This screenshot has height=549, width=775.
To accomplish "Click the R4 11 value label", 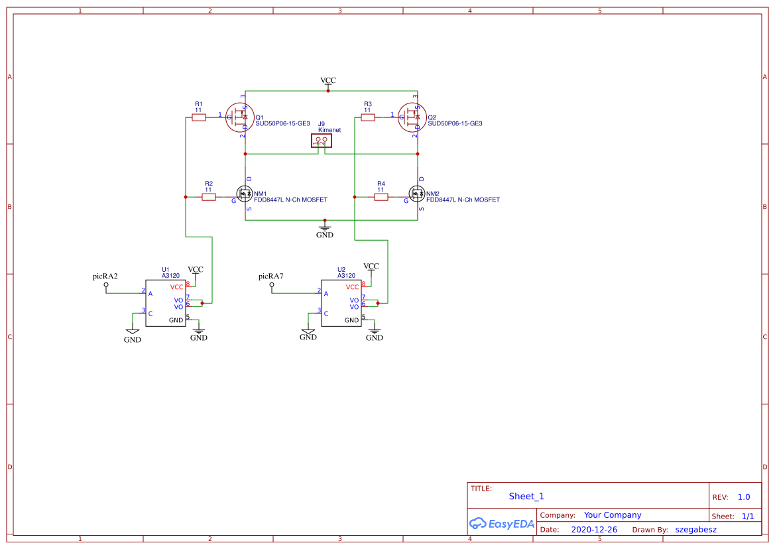I will coord(381,190).
